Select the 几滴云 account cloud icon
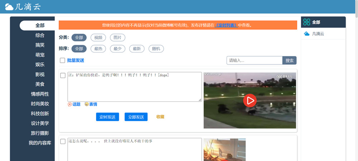The height and width of the screenshot is (161, 358). tap(306, 34)
